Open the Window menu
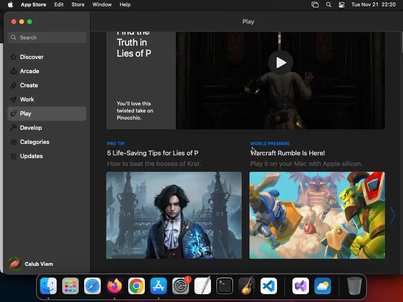The image size is (403, 302). point(102,5)
